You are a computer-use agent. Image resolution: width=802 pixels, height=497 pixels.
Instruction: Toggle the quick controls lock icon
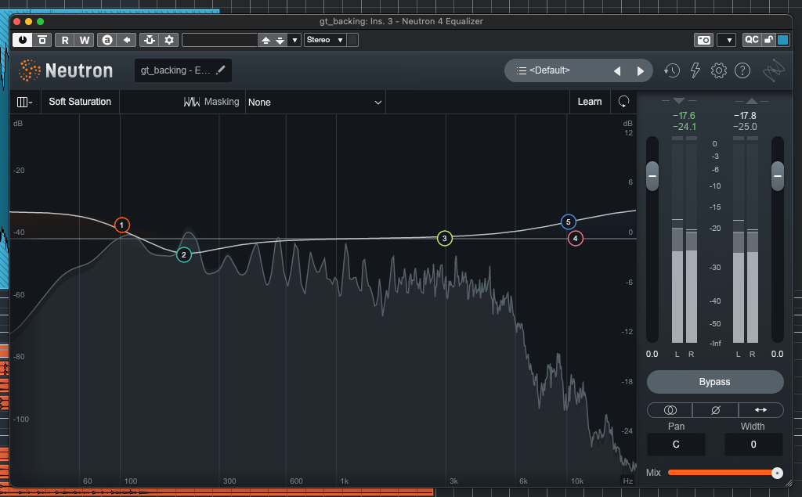[x=768, y=40]
